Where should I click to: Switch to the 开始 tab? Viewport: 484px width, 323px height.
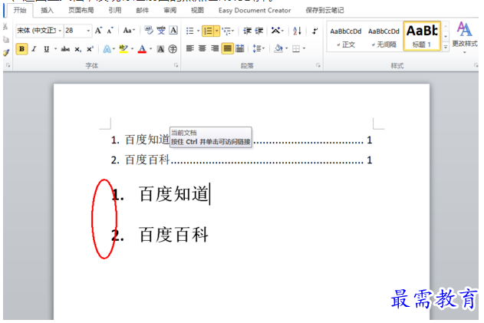pos(20,10)
